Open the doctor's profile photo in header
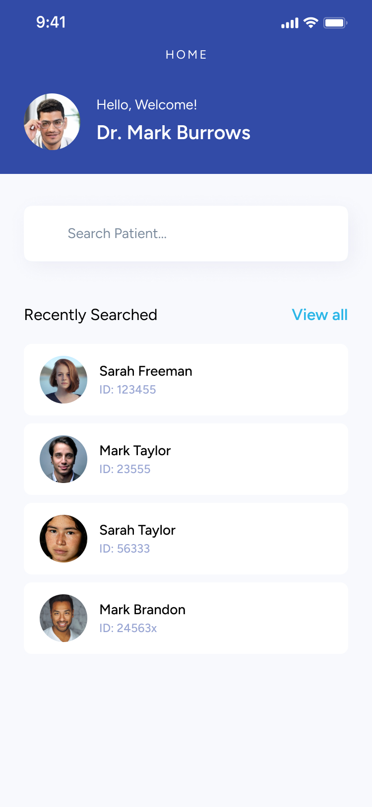372x807 pixels. 52,122
